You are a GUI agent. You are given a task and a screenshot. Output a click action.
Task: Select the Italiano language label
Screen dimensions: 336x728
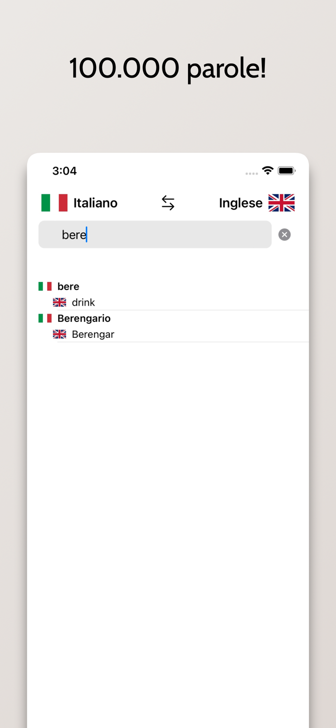(95, 203)
